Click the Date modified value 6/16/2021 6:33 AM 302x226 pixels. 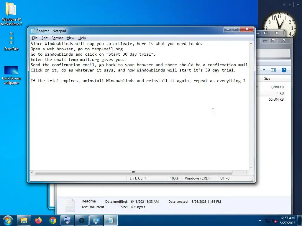click(x=145, y=202)
